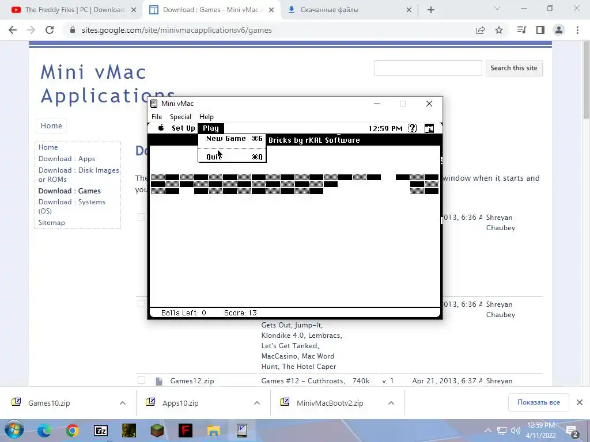Open the Help menu of Mini vMac
The height and width of the screenshot is (442, 590).
click(x=206, y=116)
